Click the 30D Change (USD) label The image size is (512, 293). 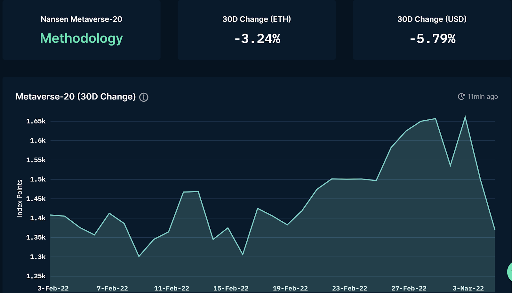(432, 19)
